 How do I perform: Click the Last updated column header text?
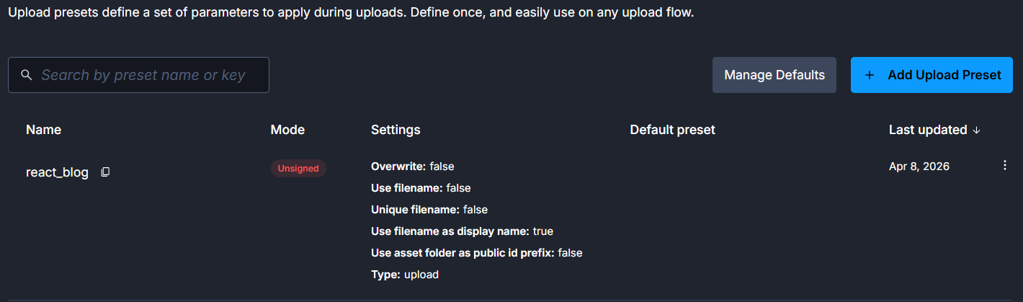coord(927,130)
